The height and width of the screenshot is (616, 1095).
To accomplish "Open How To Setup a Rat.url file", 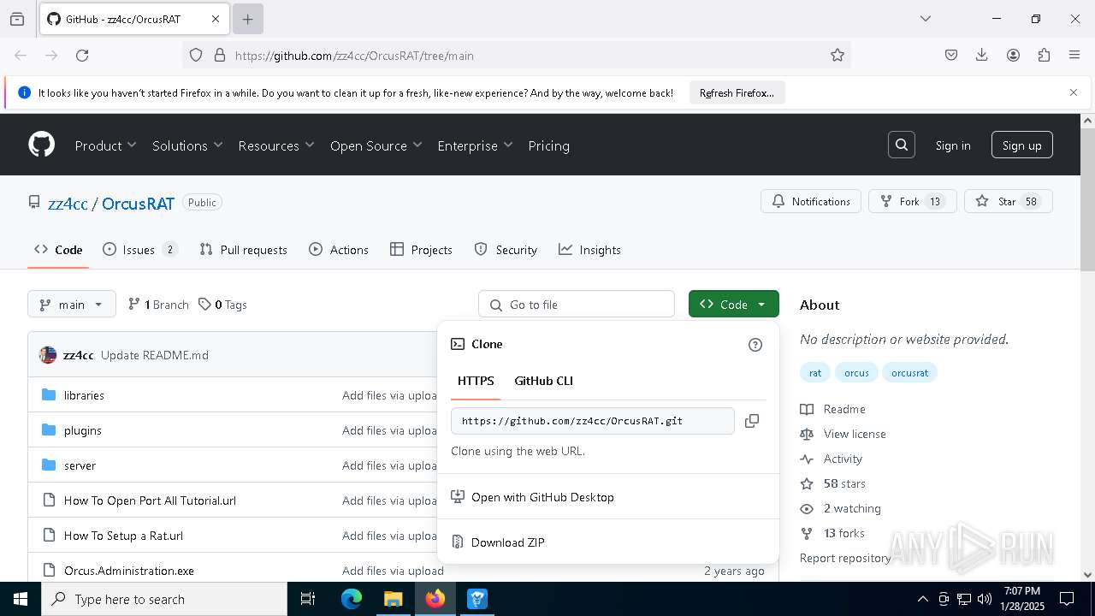I will (x=123, y=536).
